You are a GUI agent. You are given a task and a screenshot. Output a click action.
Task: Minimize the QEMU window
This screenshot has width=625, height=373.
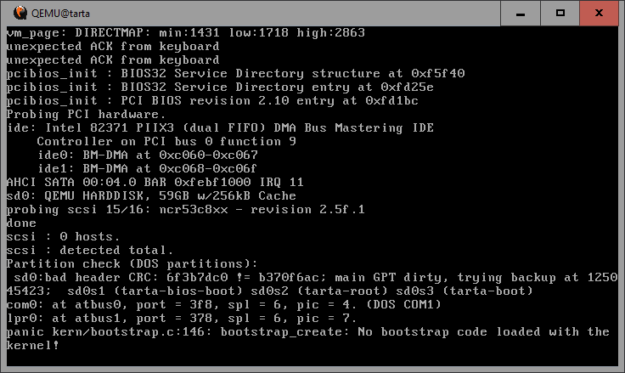click(522, 13)
